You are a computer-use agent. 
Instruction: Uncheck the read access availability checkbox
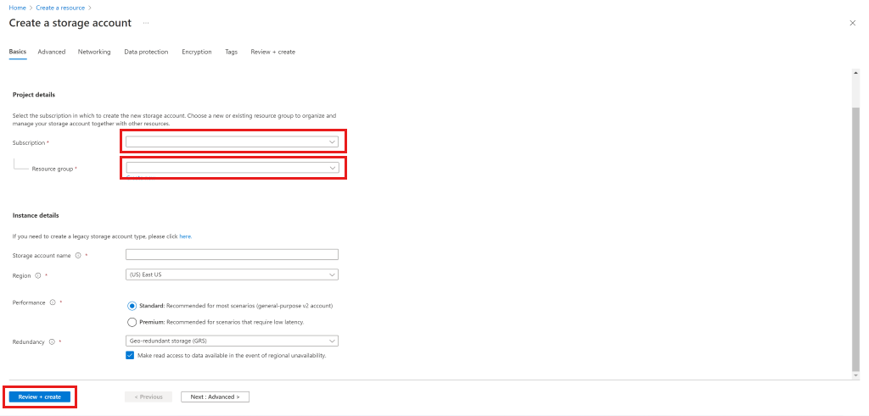[130, 355]
